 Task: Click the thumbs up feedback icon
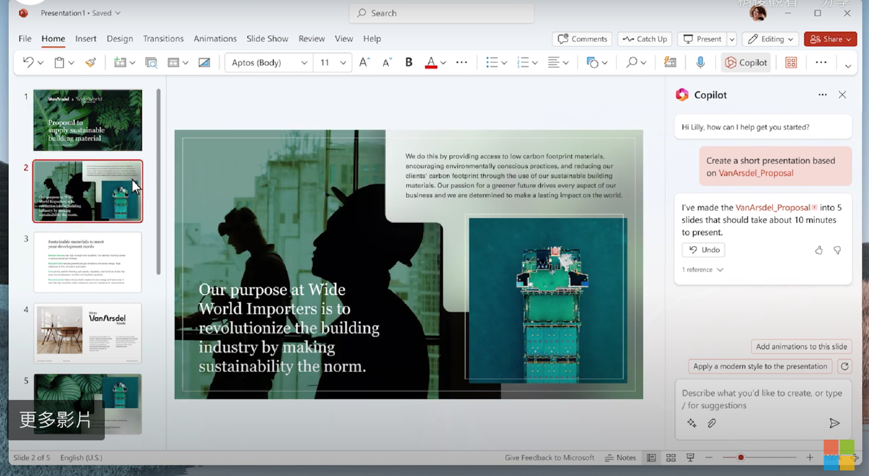tap(819, 250)
